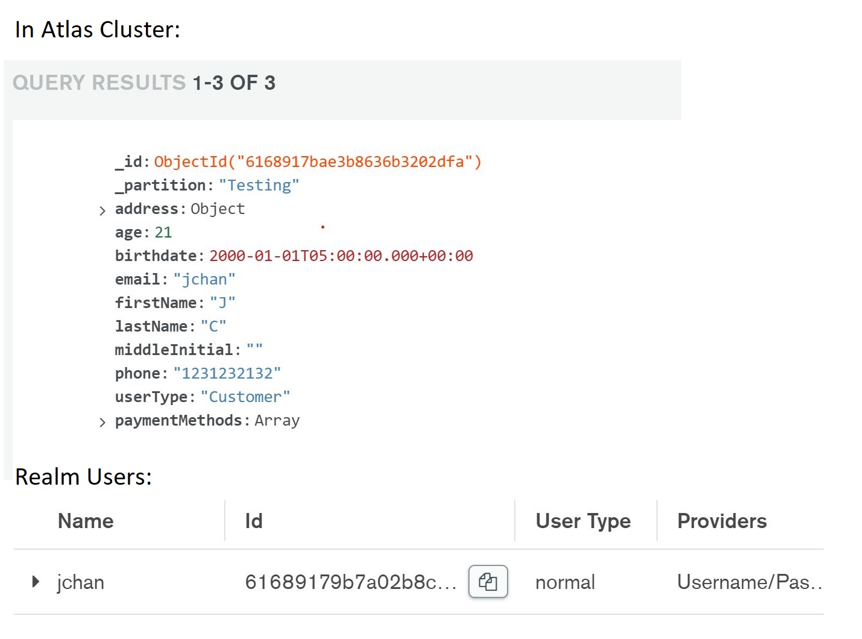Click the lastName value "C"
This screenshot has width=862, height=639.
click(213, 326)
